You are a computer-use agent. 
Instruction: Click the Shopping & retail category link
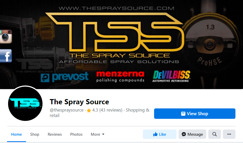100,113
